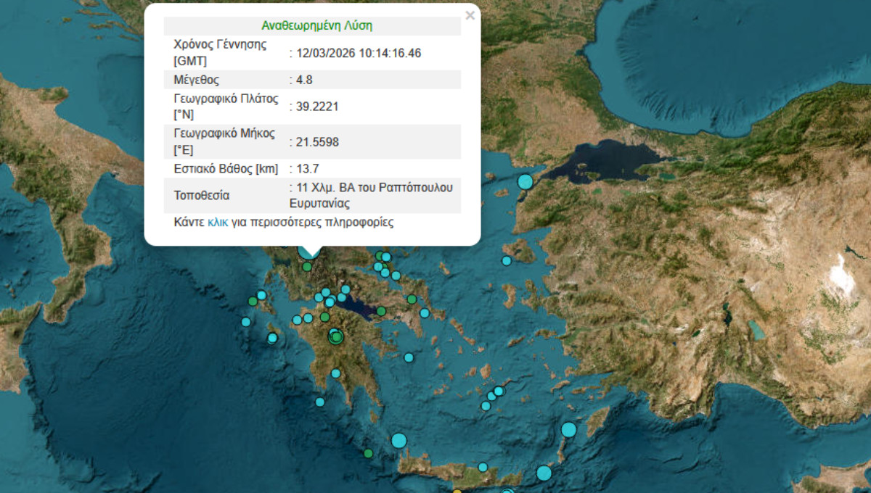Viewport: 871px width, 493px height.
Task: Close the earthquake details popup
Action: tap(470, 15)
